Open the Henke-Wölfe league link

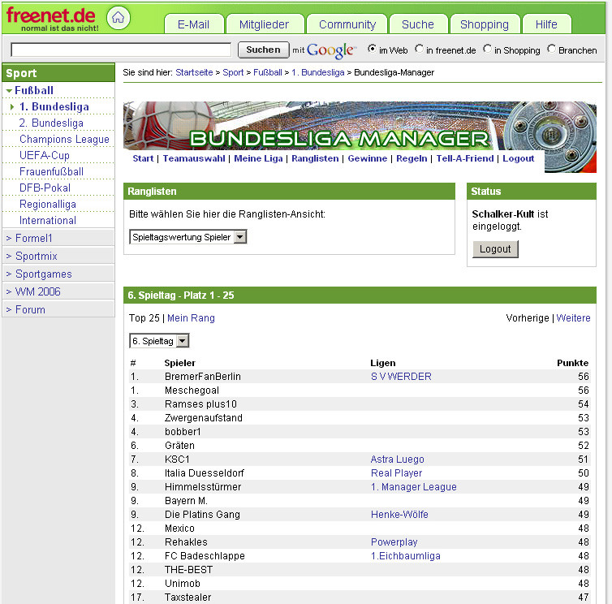tap(399, 514)
